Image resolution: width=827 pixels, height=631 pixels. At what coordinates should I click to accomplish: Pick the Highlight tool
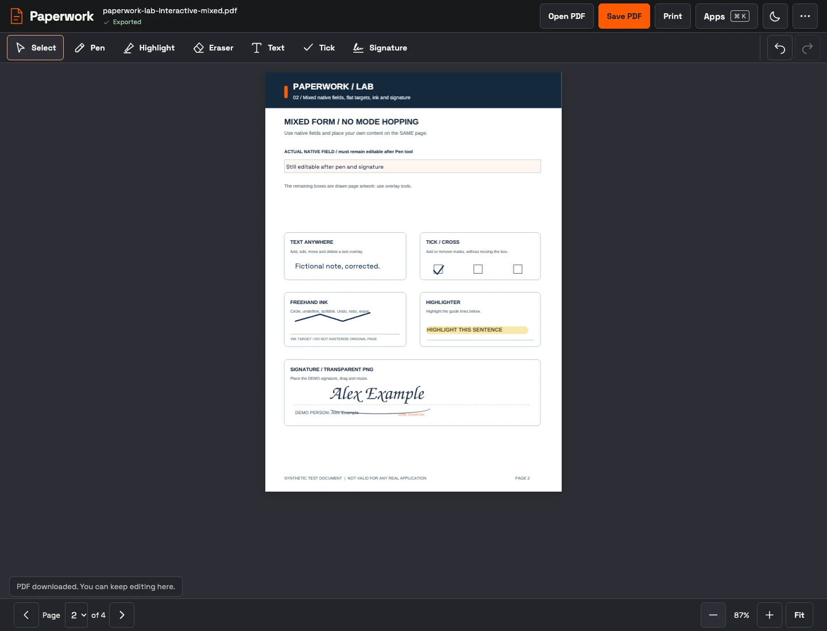click(149, 48)
